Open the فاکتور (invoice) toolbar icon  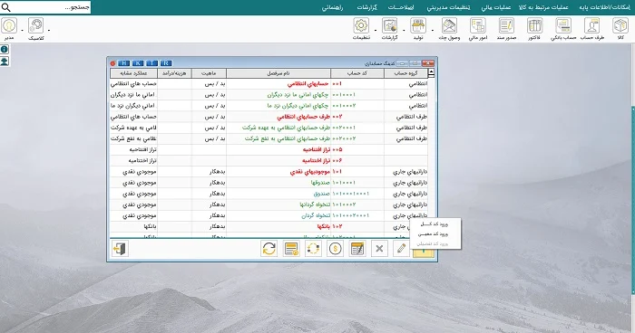(534, 26)
